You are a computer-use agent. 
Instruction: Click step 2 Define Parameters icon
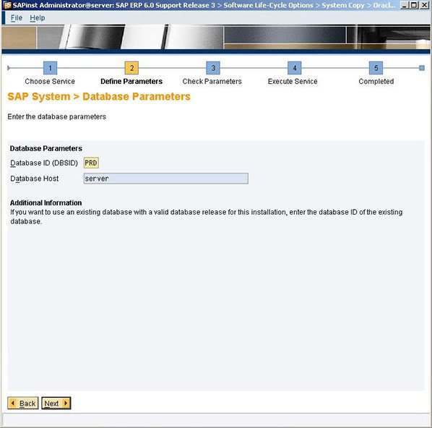click(131, 68)
